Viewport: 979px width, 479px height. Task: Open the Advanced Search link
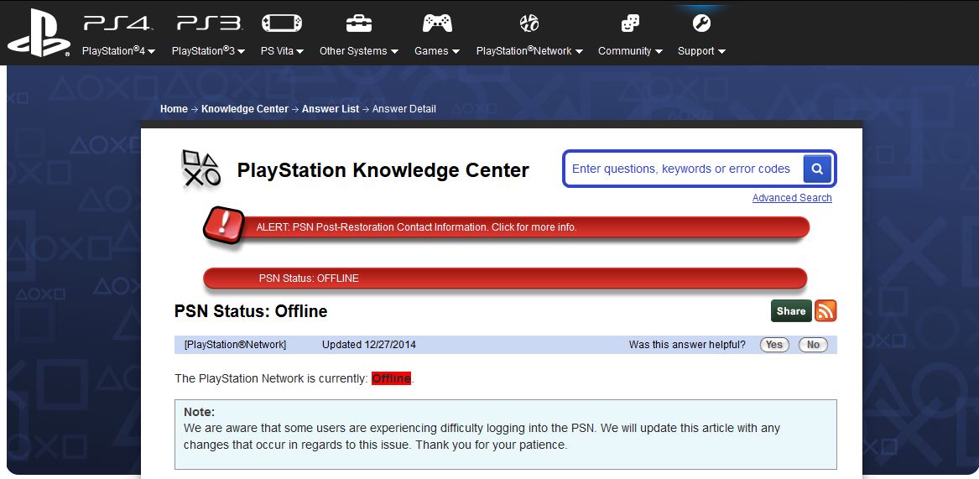[792, 198]
